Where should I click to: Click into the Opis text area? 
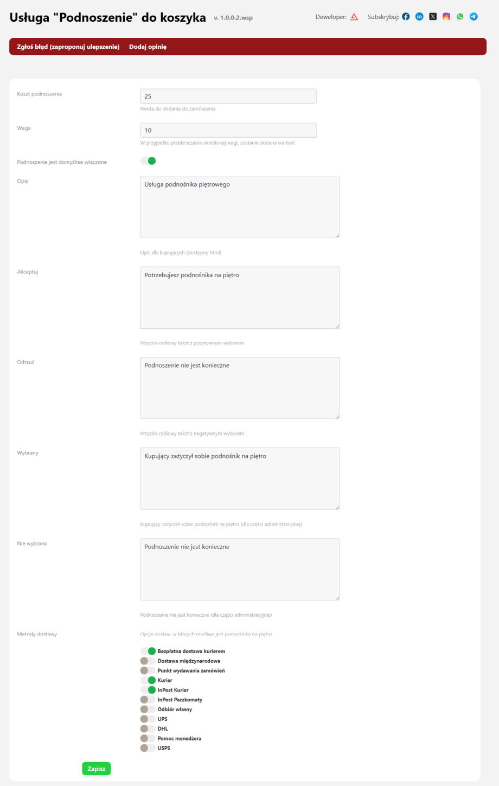tap(240, 207)
